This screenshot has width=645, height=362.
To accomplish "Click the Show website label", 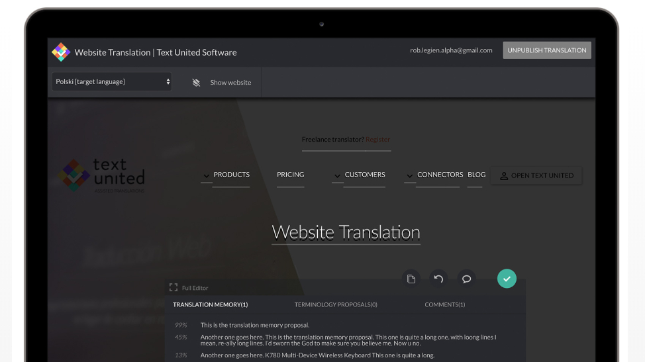I will click(230, 83).
